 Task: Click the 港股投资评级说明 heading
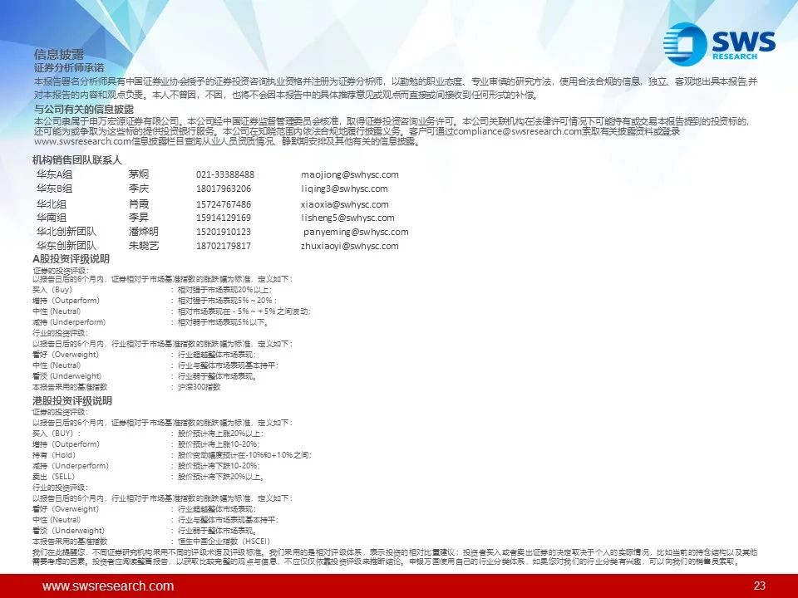[72, 400]
